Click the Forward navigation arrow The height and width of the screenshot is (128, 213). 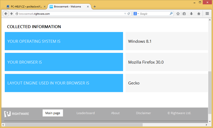click(x=11, y=14)
